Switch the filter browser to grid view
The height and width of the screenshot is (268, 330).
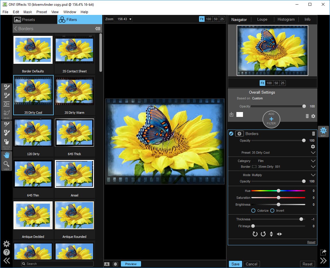pyautogui.click(x=98, y=29)
